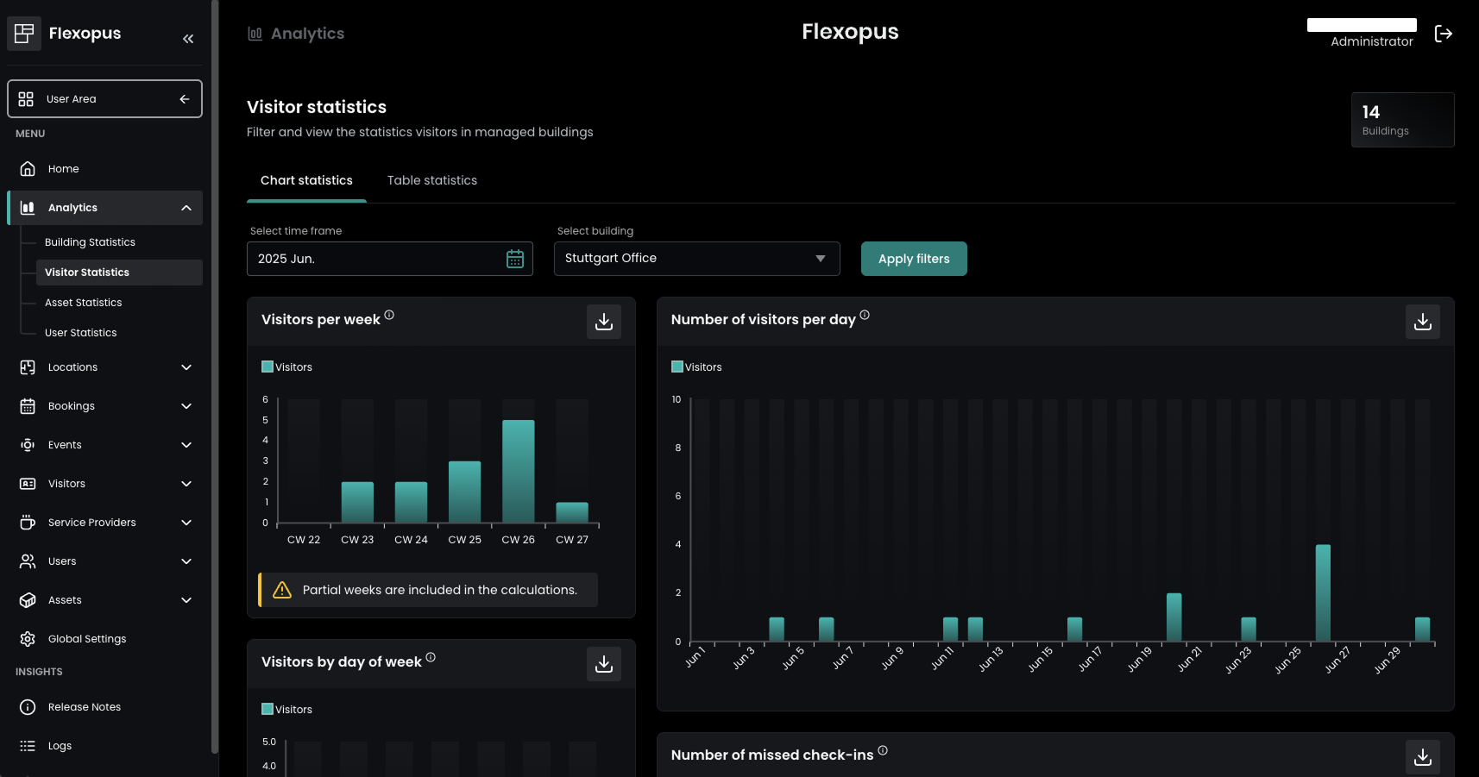Viewport: 1479px width, 777px height.
Task: Open the Select building dropdown
Action: [696, 259]
